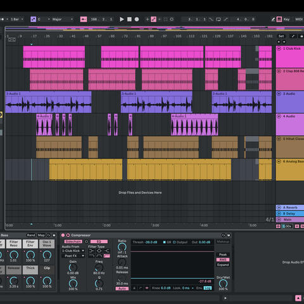Image resolution: width=304 pixels, height=304 pixels.
Task: Toggle the Compressor device activator
Action: point(63,235)
